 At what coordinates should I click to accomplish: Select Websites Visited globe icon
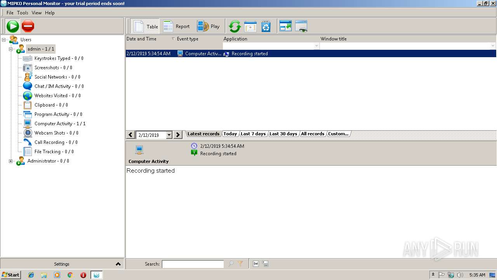point(28,96)
